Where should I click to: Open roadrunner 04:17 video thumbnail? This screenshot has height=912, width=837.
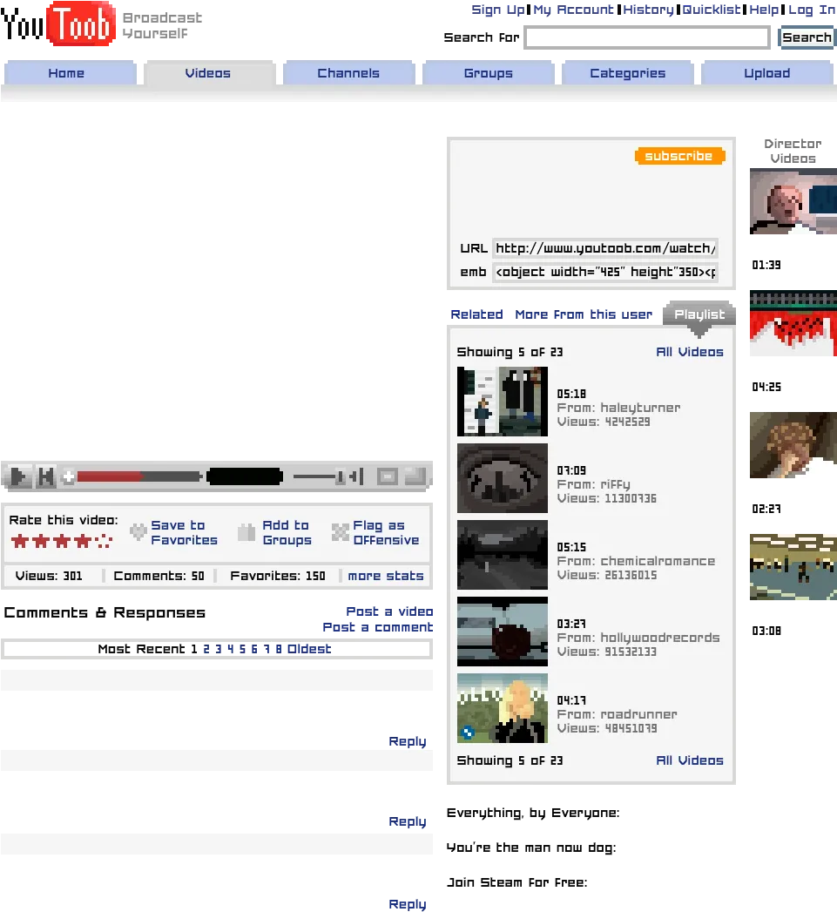503,708
